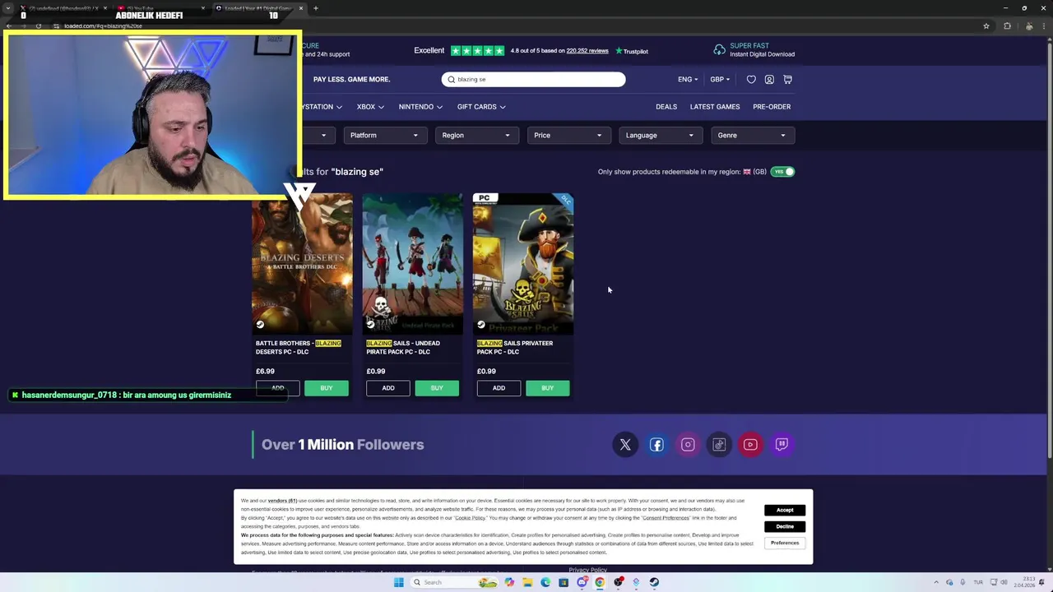Open the X (Twitter) social icon
1053x592 pixels.
click(x=625, y=445)
